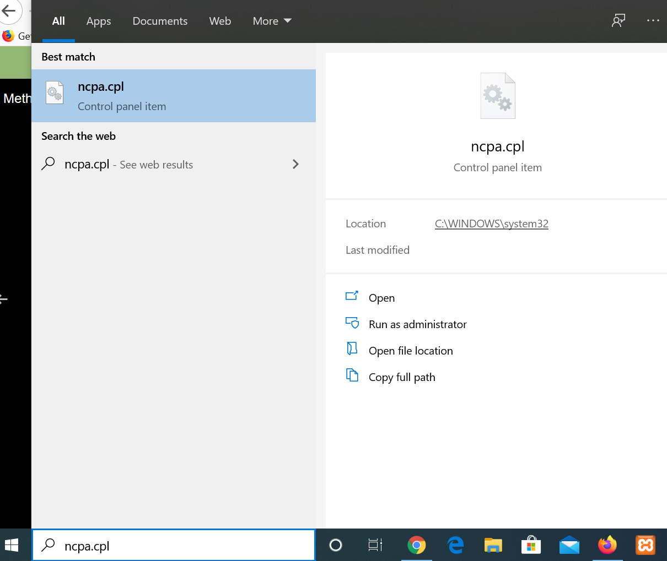Open Task View from the taskbar
The height and width of the screenshot is (561, 667).
pyautogui.click(x=375, y=545)
